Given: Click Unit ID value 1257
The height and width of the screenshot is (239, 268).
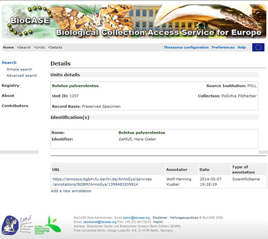Looking at the screenshot, I should tap(74, 96).
